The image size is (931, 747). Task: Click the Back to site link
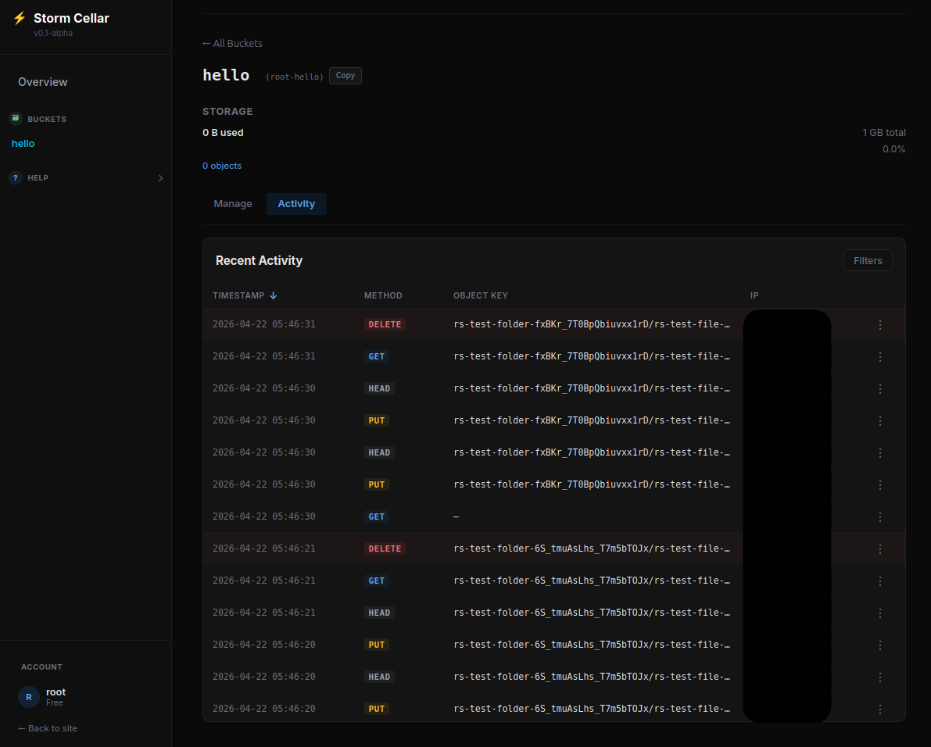(48, 728)
